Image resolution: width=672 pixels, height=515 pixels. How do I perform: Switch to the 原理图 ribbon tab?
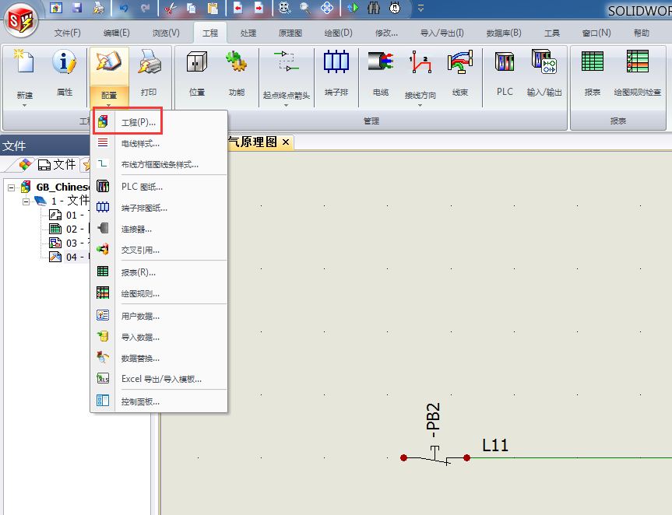click(290, 33)
